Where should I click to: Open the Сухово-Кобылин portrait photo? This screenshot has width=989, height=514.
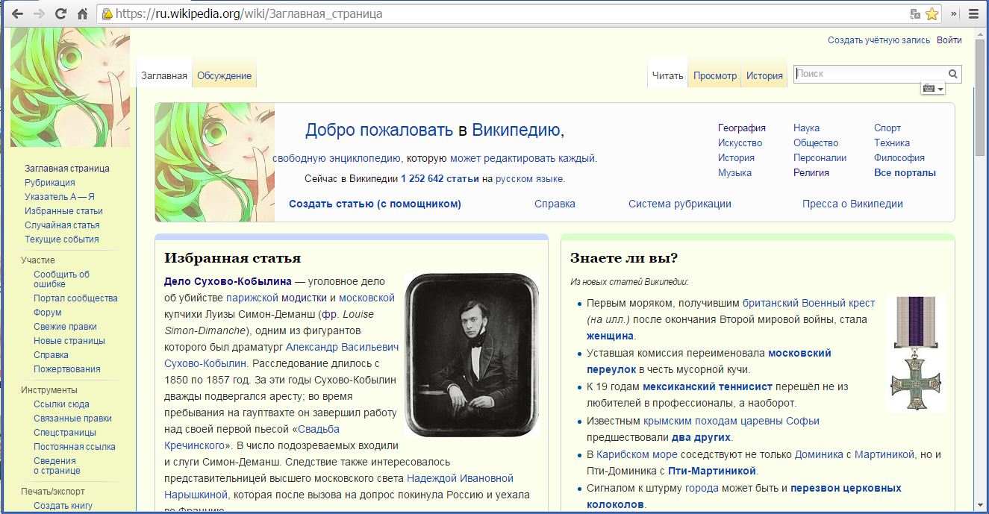click(x=472, y=354)
